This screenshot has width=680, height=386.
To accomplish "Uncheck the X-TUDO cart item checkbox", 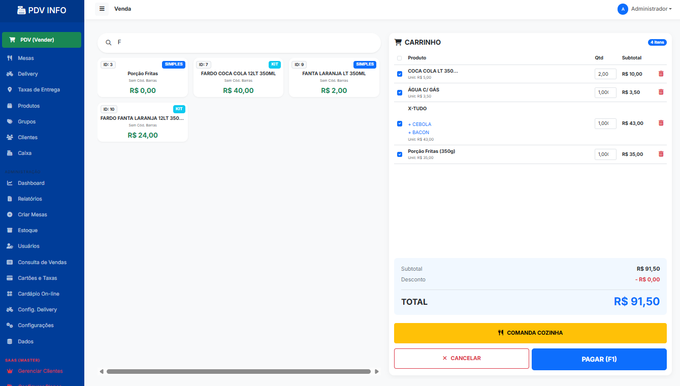I will (400, 123).
